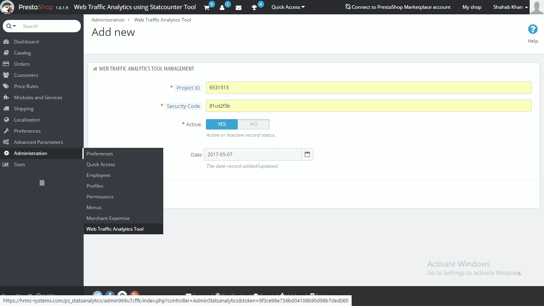The image size is (544, 306).
Task: Open Employees in Administration submenu
Action: pos(98,175)
